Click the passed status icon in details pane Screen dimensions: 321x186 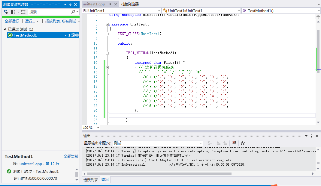(x=9, y=171)
